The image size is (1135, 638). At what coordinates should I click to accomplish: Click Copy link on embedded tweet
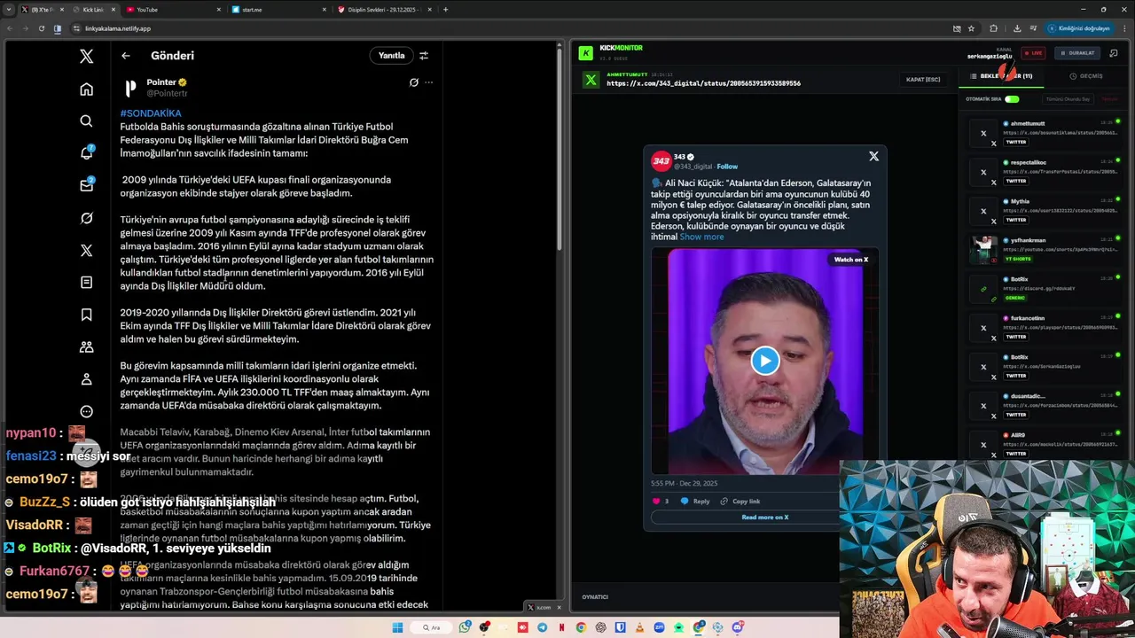click(x=740, y=502)
